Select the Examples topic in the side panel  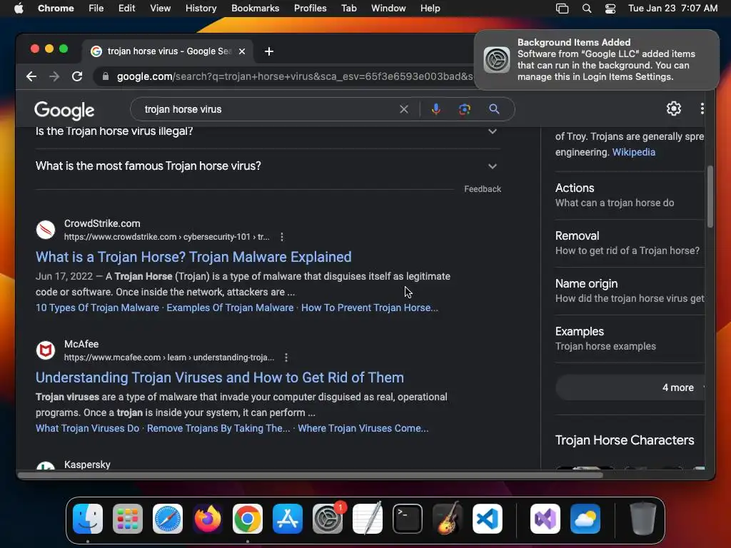click(x=630, y=338)
